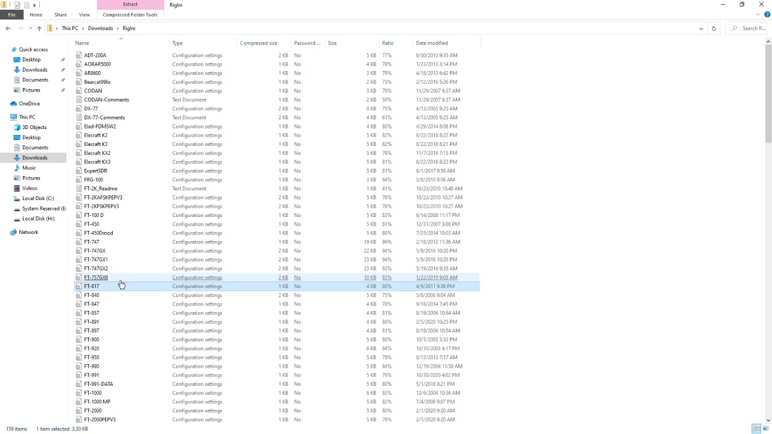This screenshot has width=772, height=434.
Task: Switch to Details view layout icon
Action: click(x=756, y=429)
